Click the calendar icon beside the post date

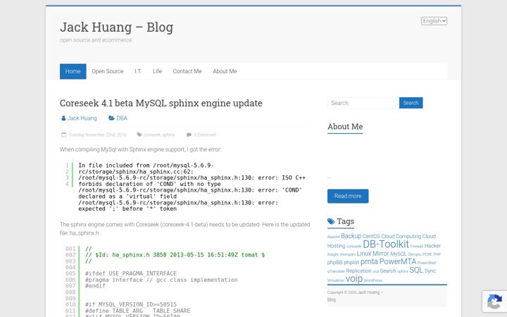point(63,135)
